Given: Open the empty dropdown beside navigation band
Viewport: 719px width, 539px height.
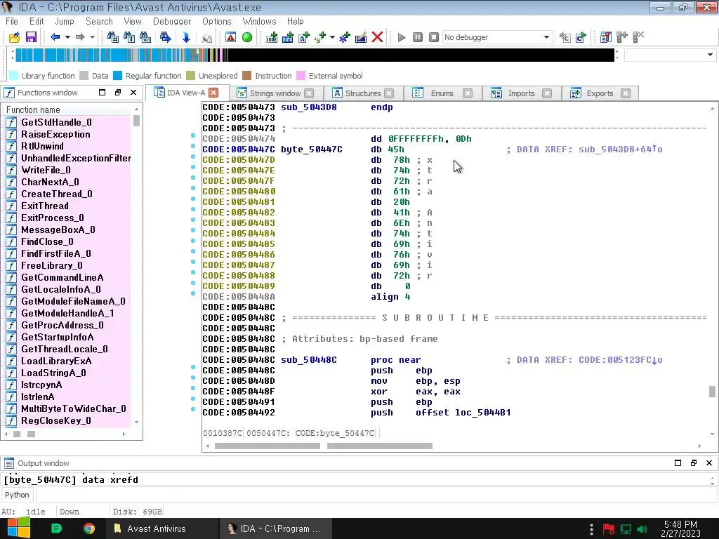Looking at the screenshot, I should pos(710,55).
